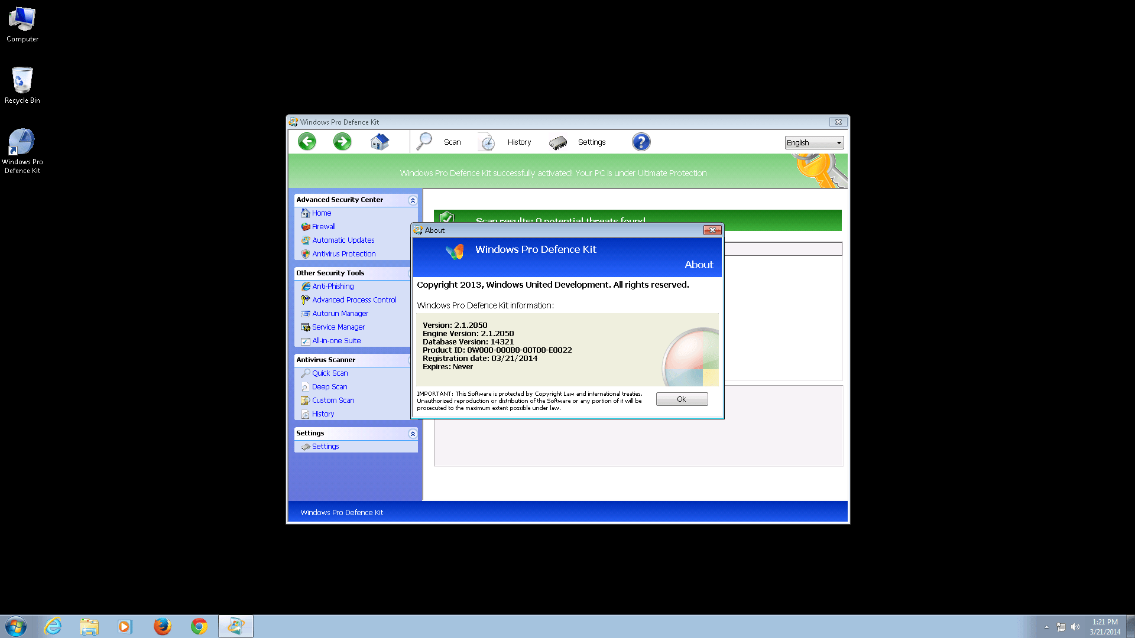
Task: Click the All-in-one Suite link
Action: (336, 341)
